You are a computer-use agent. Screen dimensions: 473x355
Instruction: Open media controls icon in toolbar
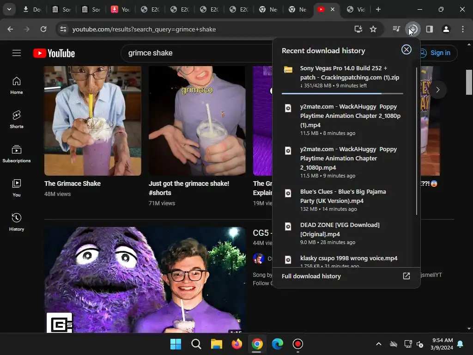click(396, 29)
